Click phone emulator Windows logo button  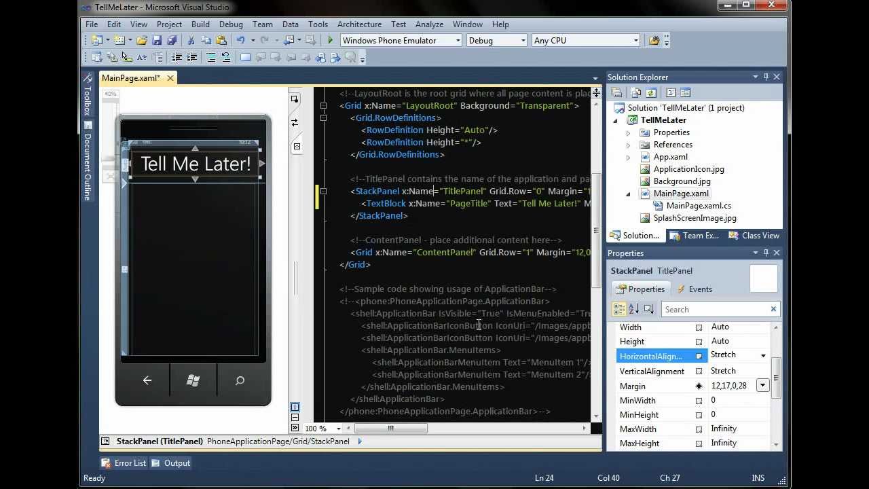pyautogui.click(x=193, y=380)
